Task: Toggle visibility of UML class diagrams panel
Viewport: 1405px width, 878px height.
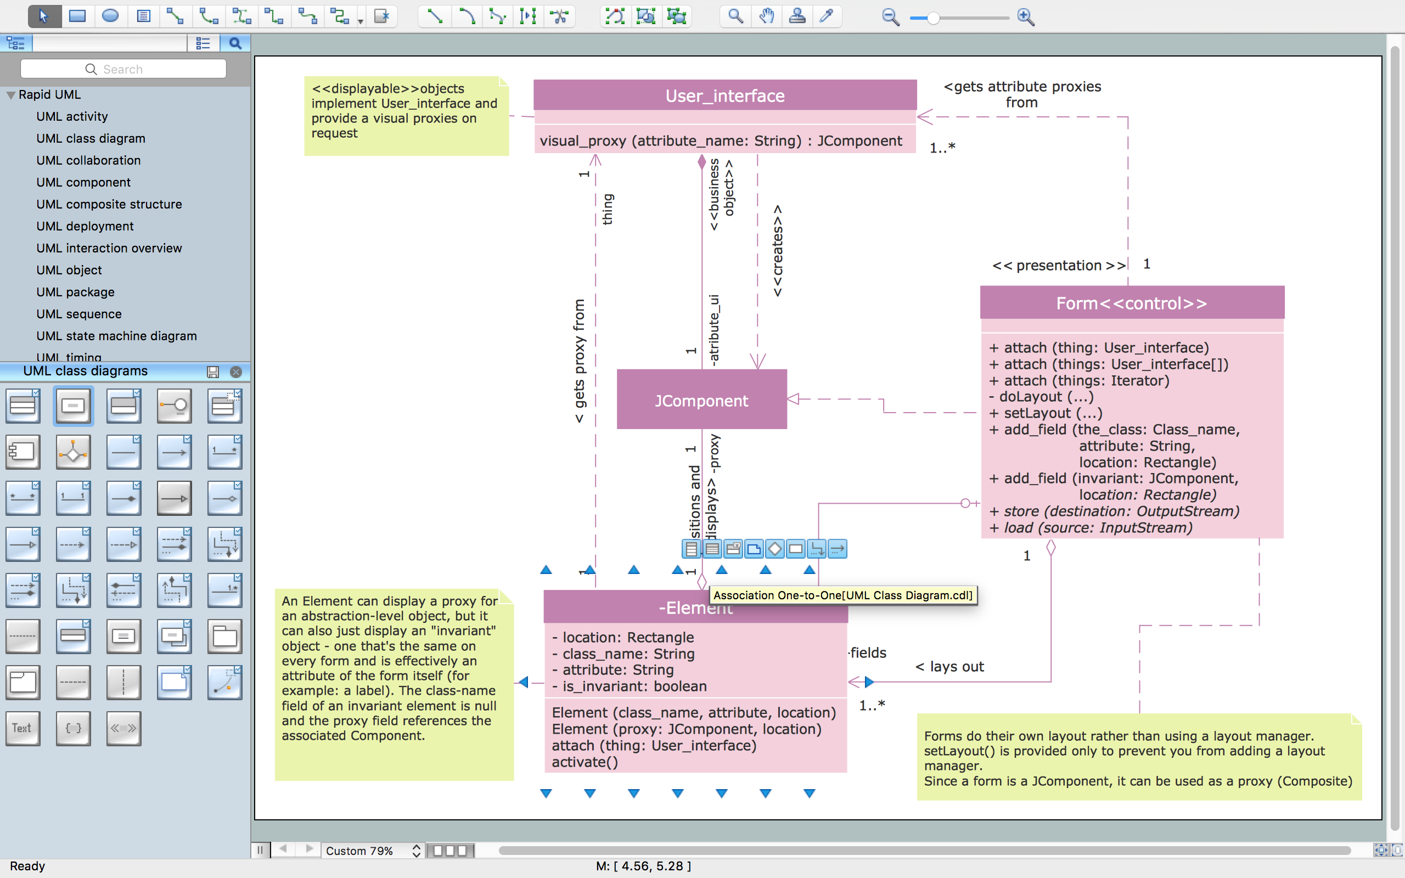Action: [235, 371]
